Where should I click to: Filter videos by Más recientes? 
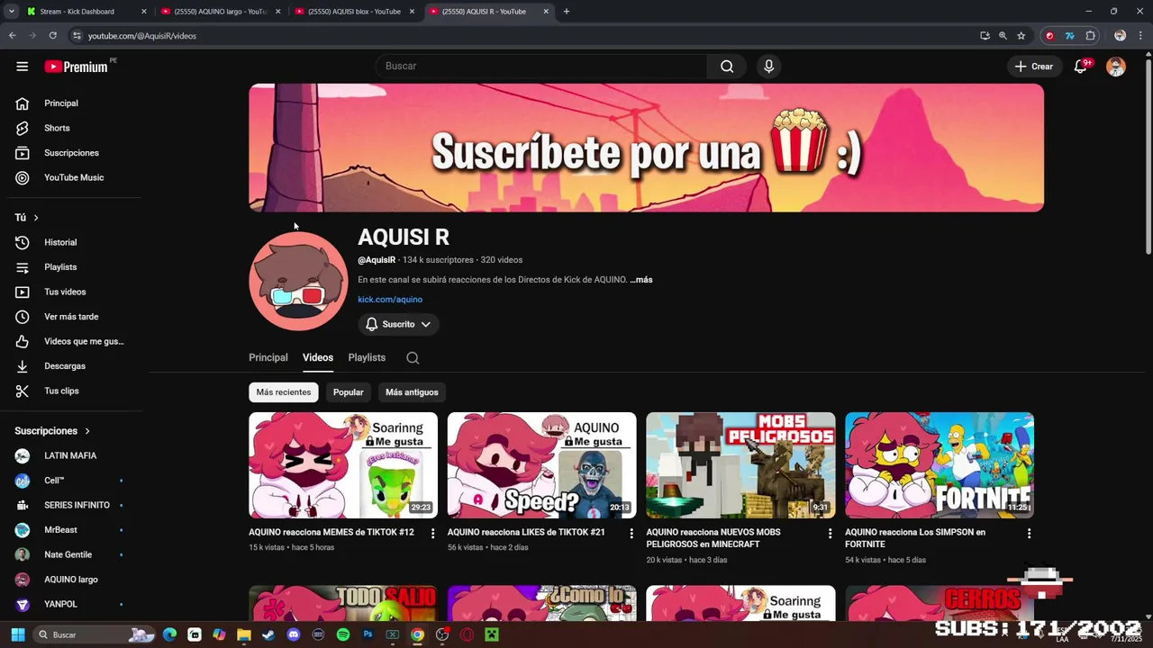coord(284,392)
